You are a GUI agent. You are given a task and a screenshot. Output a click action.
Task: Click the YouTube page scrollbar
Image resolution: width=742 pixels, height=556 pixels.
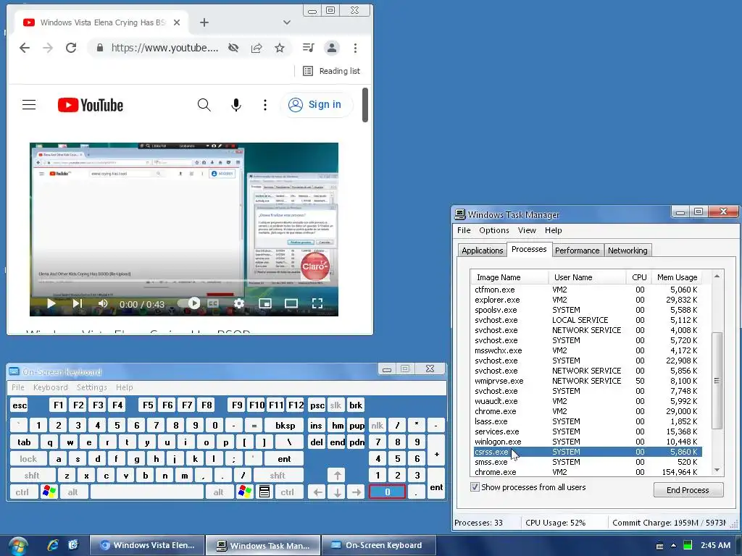(365, 105)
